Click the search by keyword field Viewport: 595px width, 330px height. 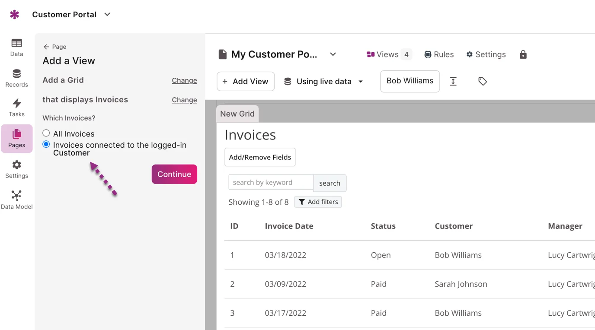point(271,182)
